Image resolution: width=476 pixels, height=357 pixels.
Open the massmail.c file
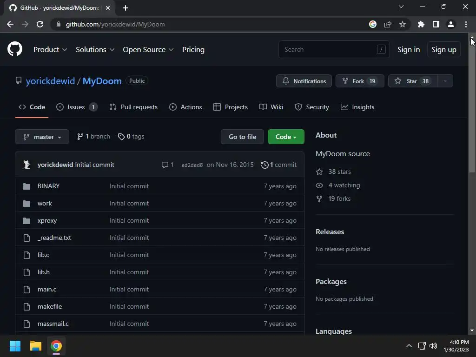coord(53,324)
